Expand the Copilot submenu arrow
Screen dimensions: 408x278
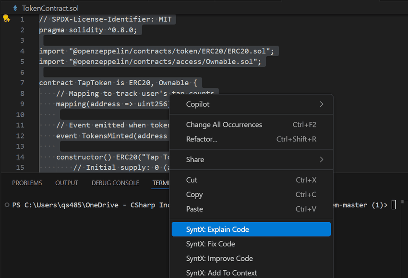point(321,104)
